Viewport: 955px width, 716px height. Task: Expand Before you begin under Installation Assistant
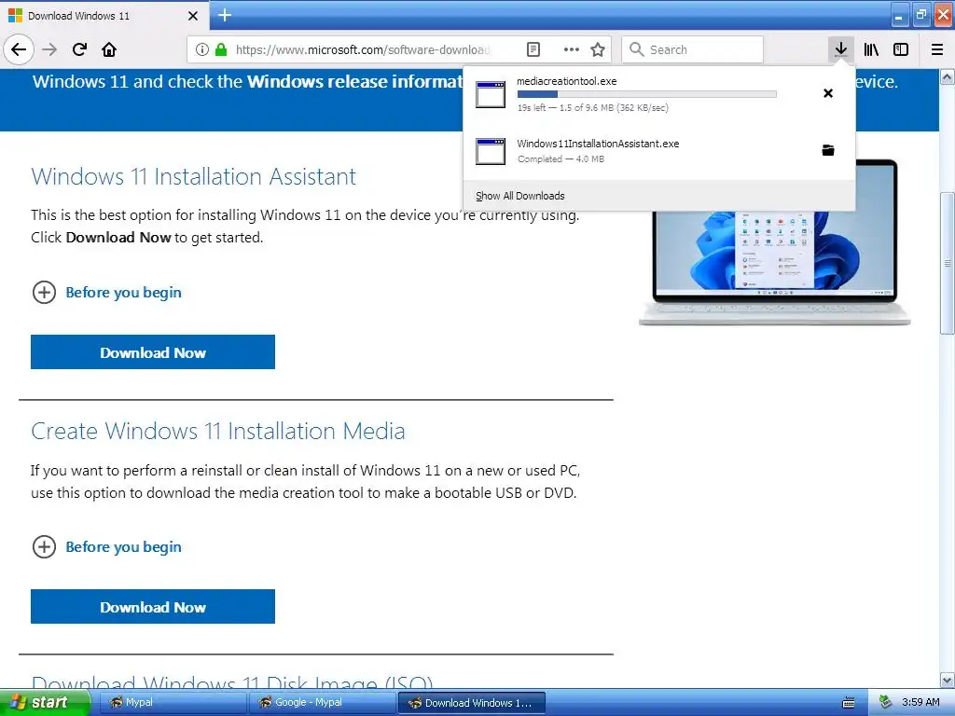pyautogui.click(x=106, y=292)
